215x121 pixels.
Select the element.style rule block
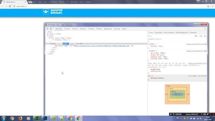[177, 40]
